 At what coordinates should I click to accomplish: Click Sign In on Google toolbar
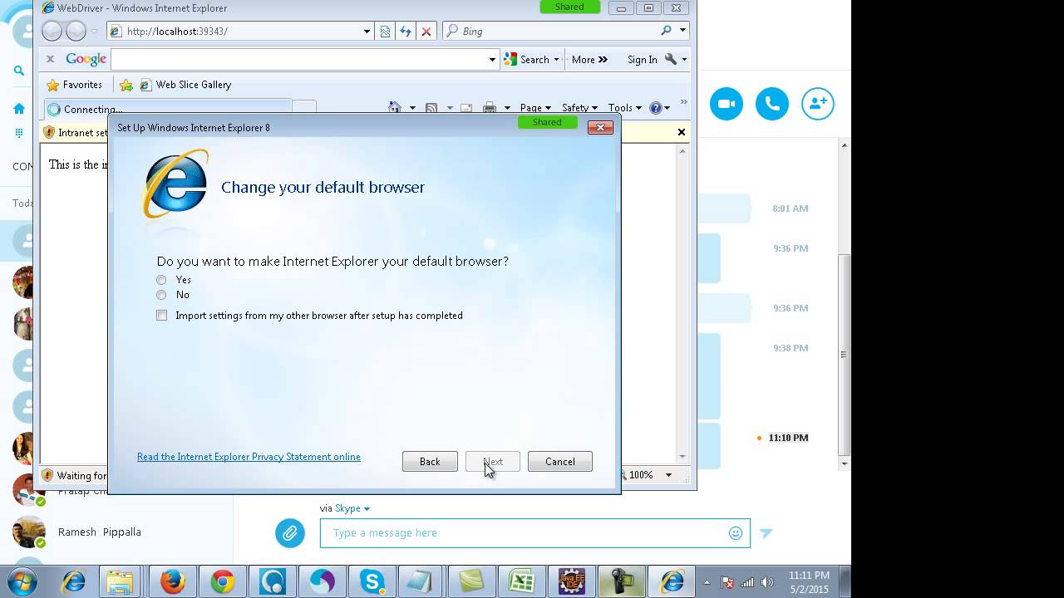pos(642,60)
